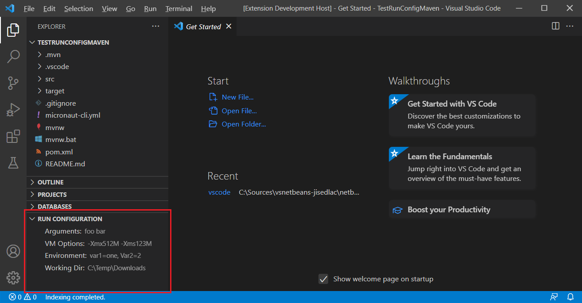This screenshot has width=582, height=303.
Task: Open the recent vscode workspace link
Action: point(219,192)
